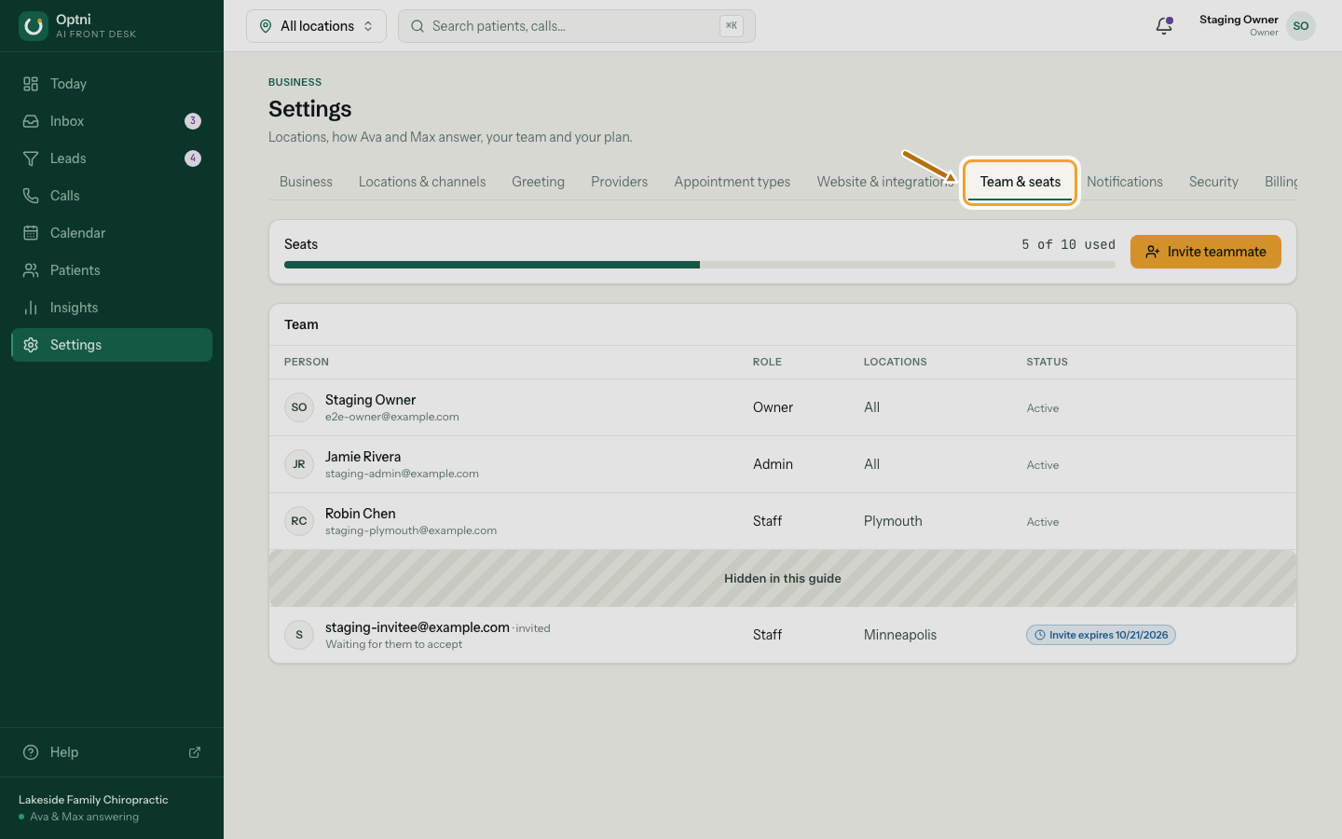The width and height of the screenshot is (1342, 839).
Task: Click the Optni logo icon
Action: click(x=34, y=26)
